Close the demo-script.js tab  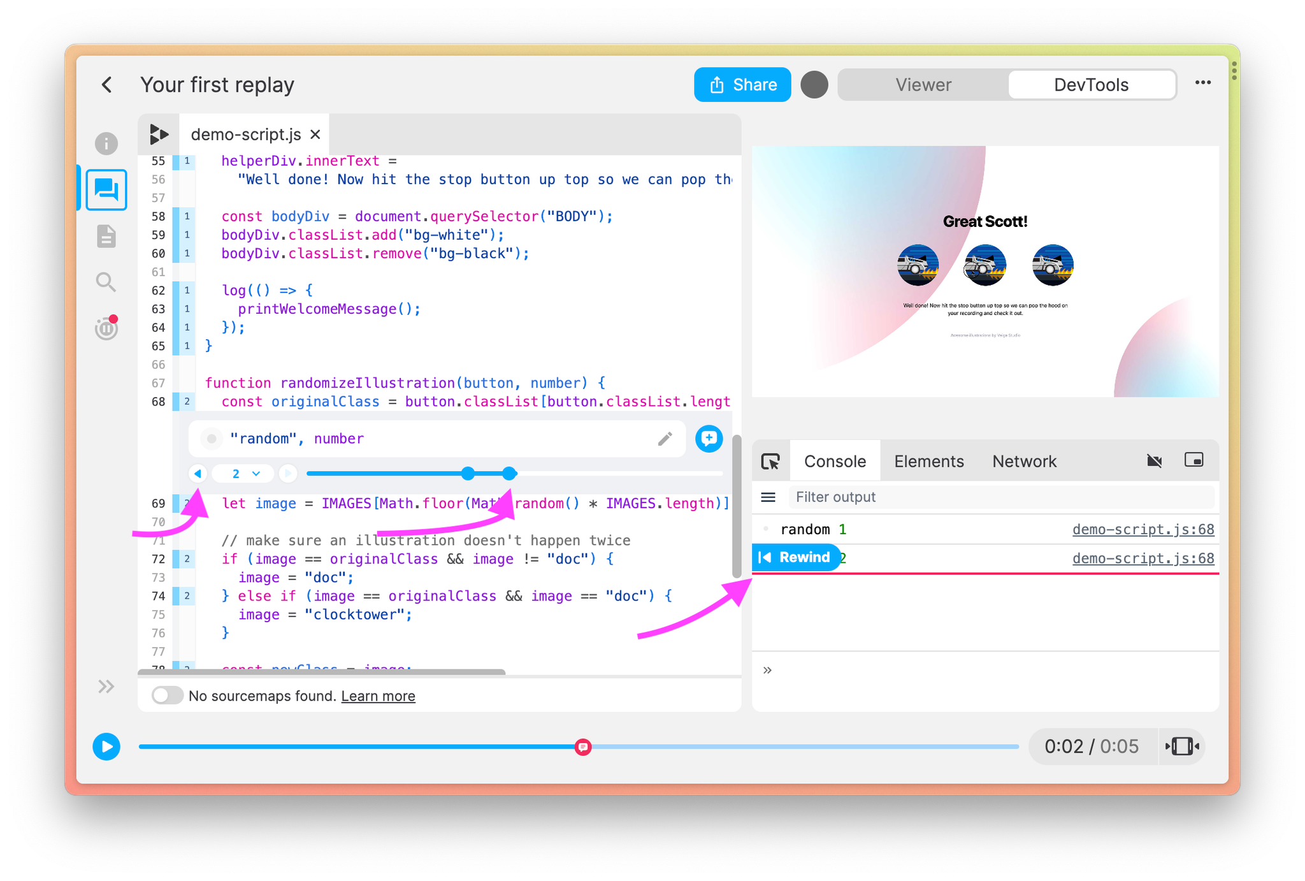coord(315,135)
